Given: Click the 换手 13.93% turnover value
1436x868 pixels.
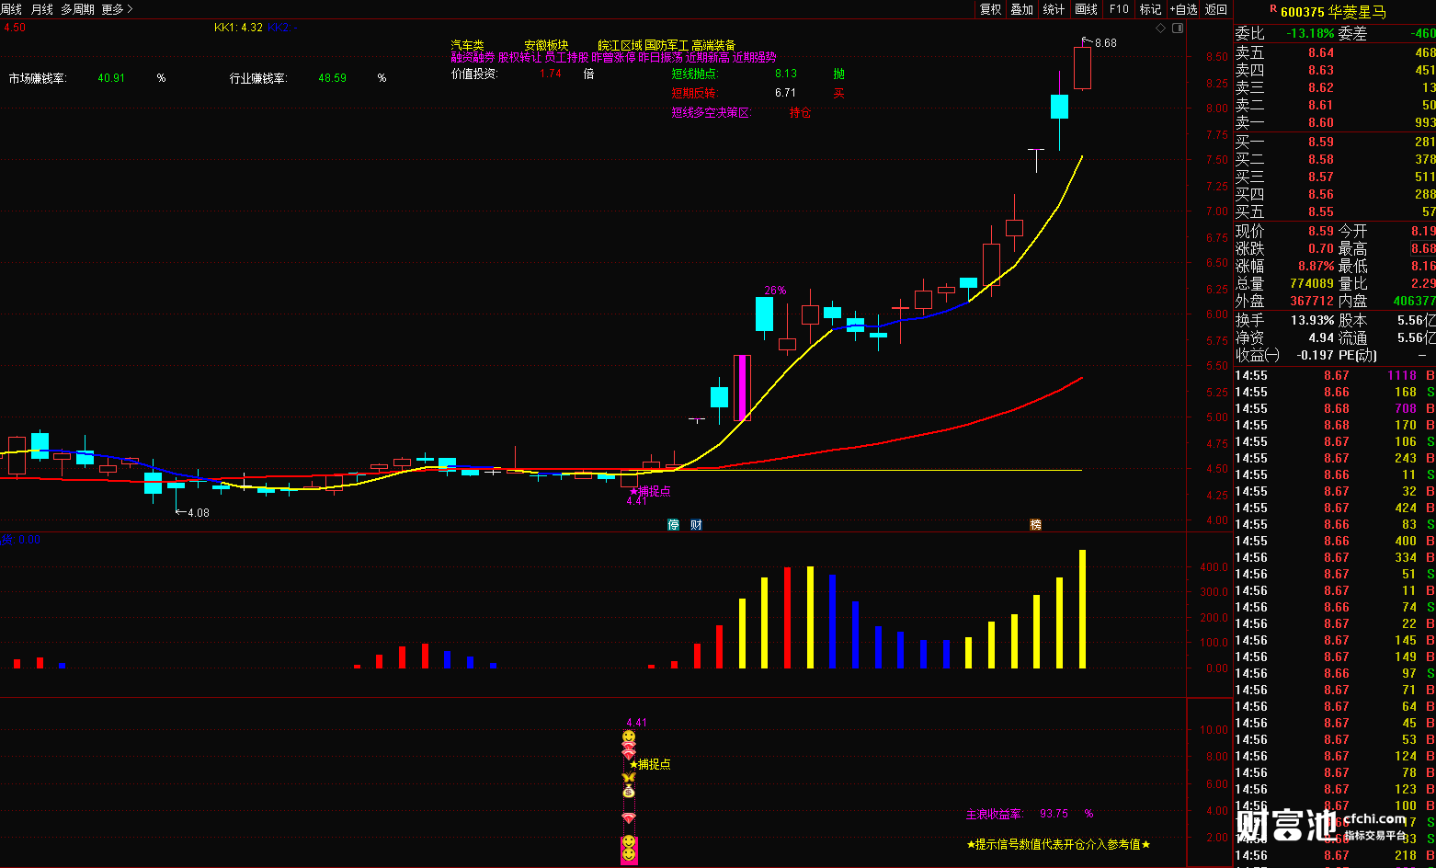Looking at the screenshot, I should [1313, 321].
